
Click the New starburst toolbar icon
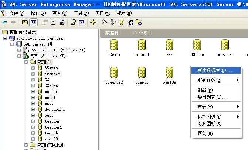click(93, 22)
